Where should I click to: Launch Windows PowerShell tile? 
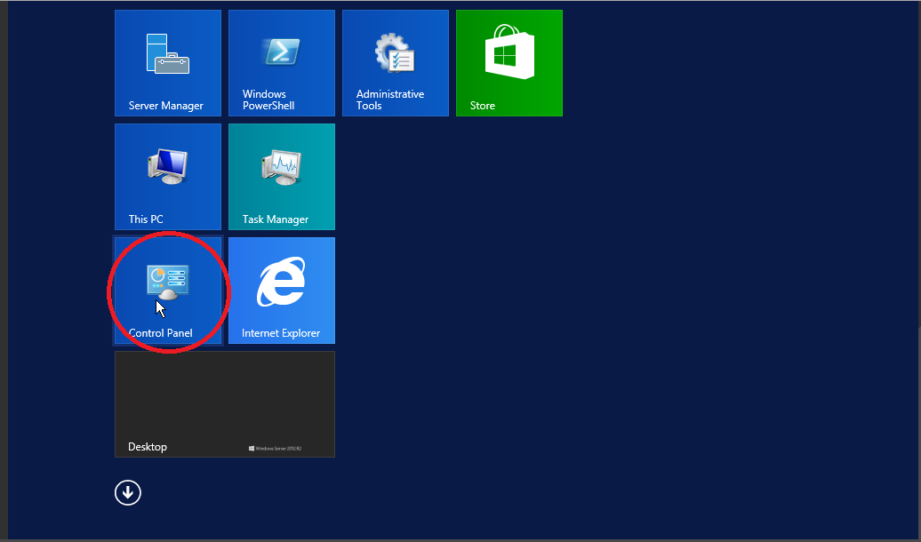[282, 63]
